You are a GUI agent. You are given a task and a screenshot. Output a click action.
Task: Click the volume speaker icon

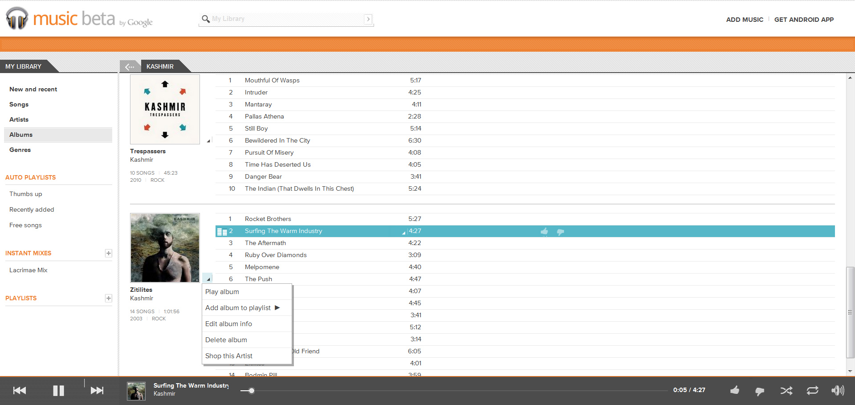837,391
